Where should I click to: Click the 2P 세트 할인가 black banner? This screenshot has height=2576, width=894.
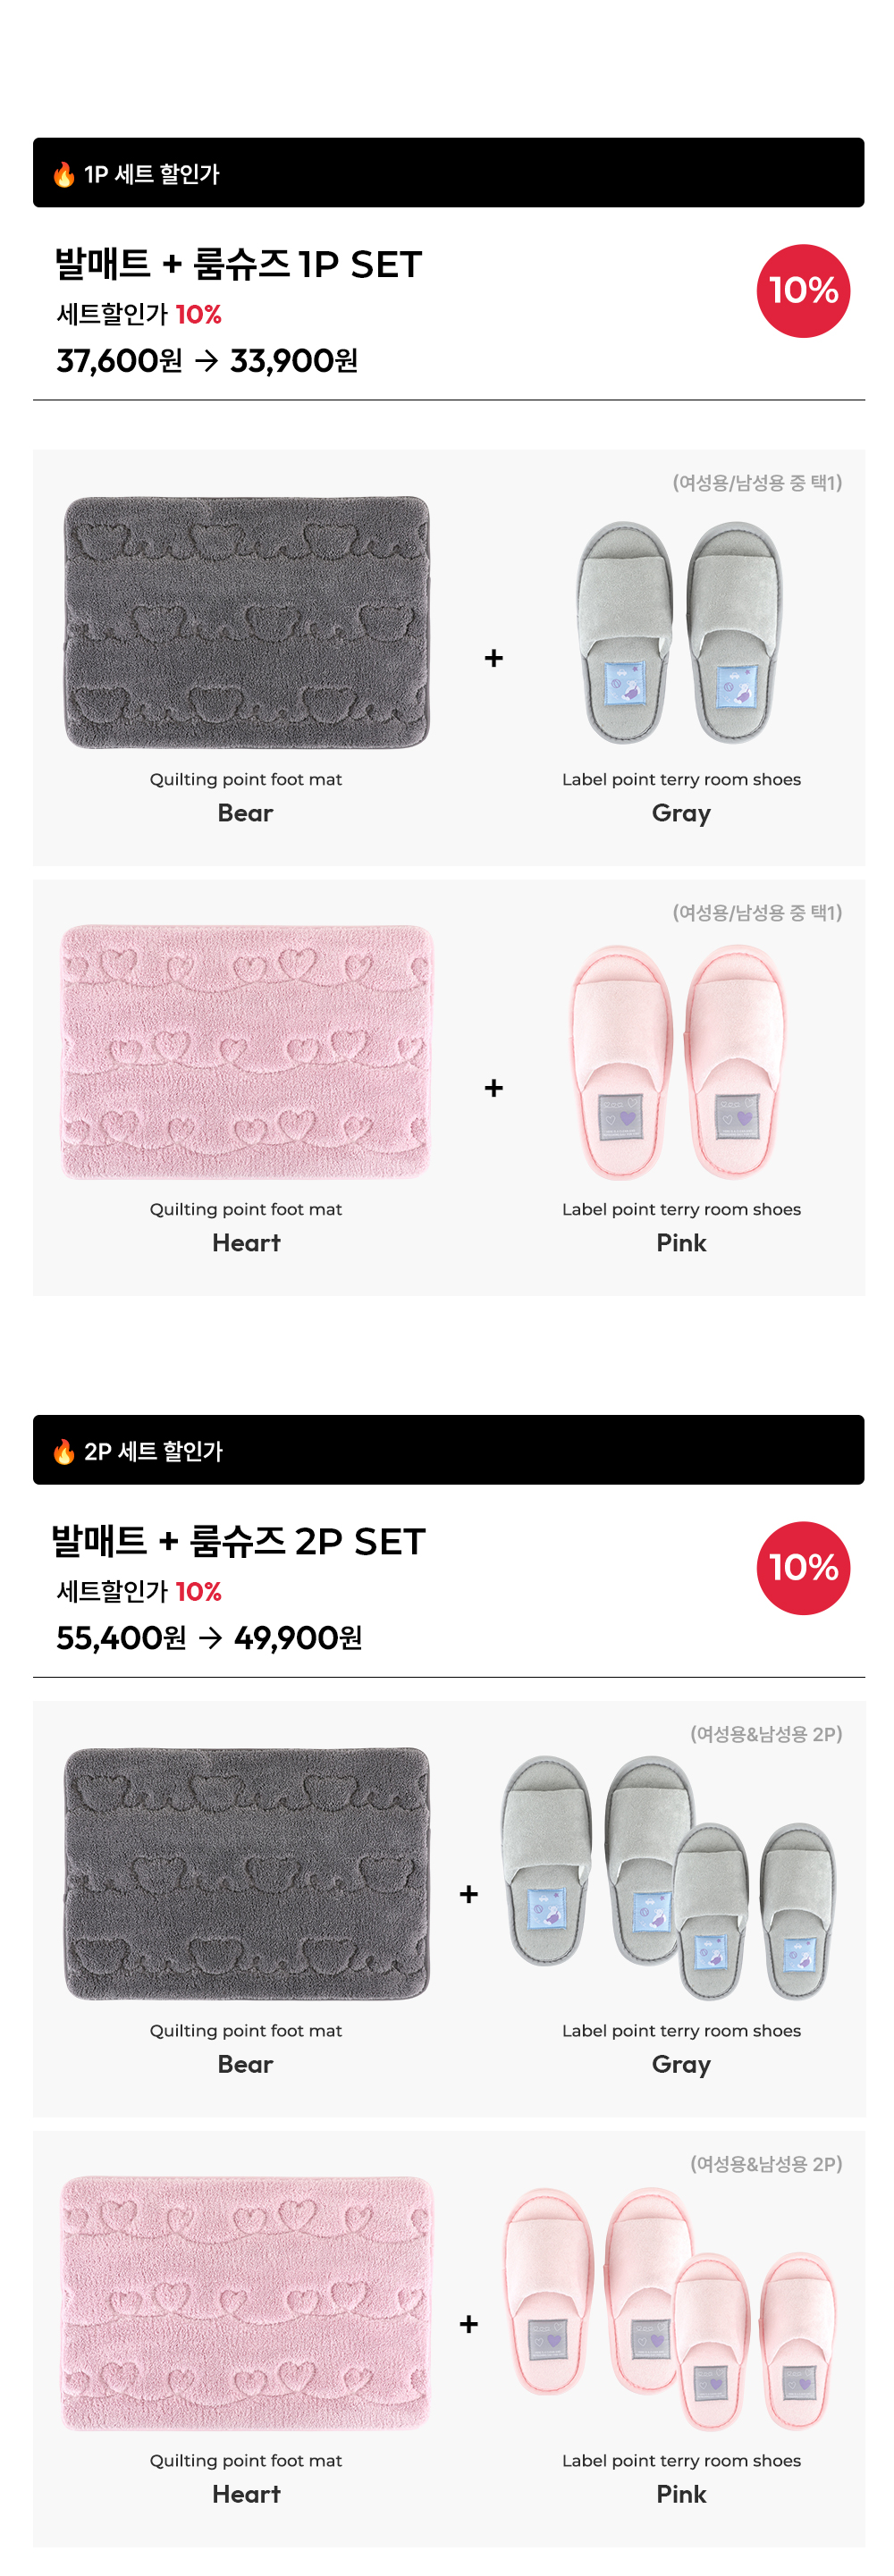(448, 1449)
